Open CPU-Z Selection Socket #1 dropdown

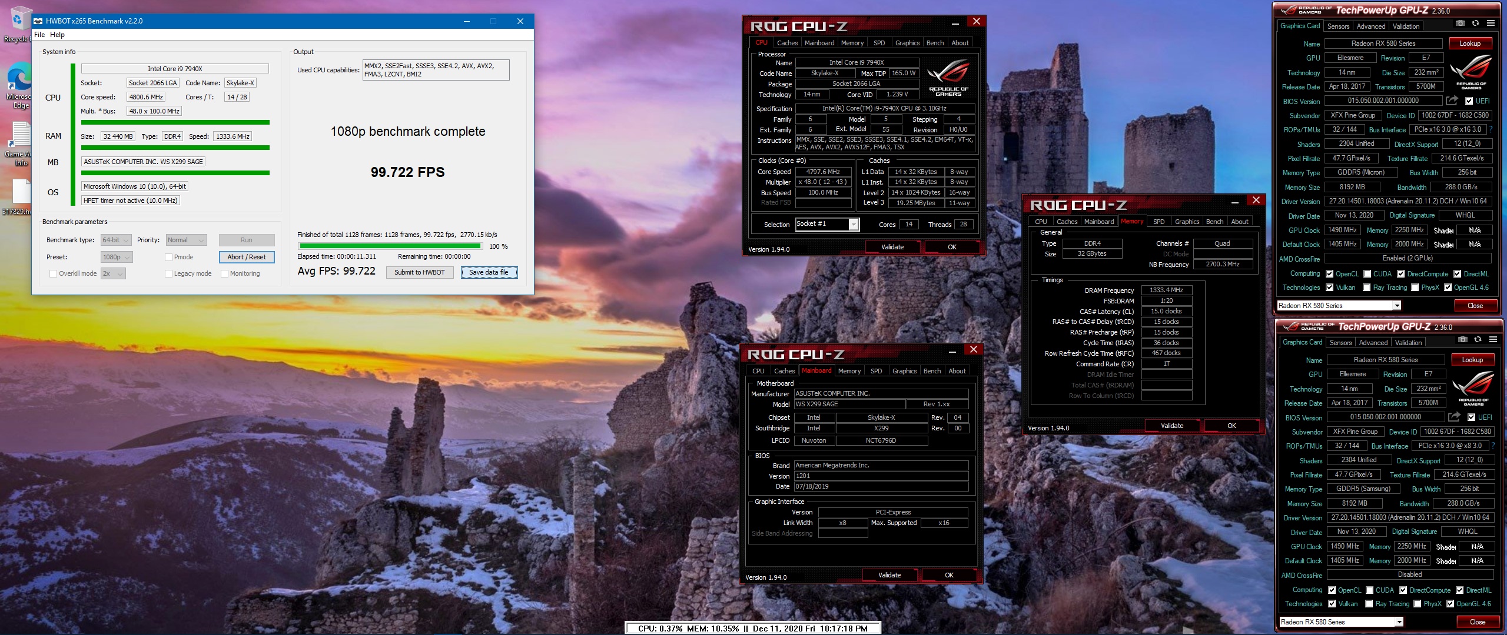pyautogui.click(x=827, y=224)
